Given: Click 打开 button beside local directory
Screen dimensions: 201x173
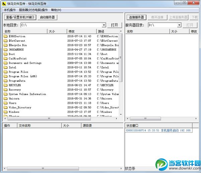Looking at the screenshot, I should pos(115,25).
